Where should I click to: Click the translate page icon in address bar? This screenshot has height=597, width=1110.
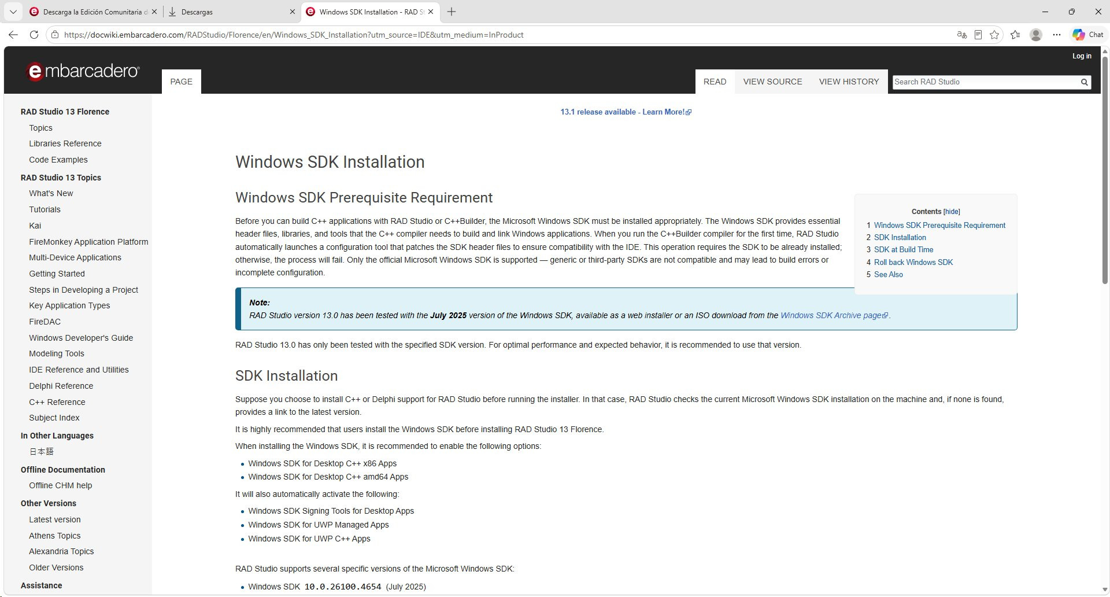(962, 35)
